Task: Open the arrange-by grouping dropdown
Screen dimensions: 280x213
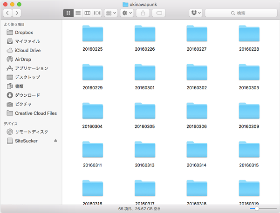Action: pyautogui.click(x=111, y=13)
